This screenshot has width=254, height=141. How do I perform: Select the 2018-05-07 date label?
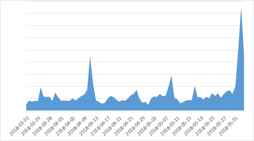[159, 126]
